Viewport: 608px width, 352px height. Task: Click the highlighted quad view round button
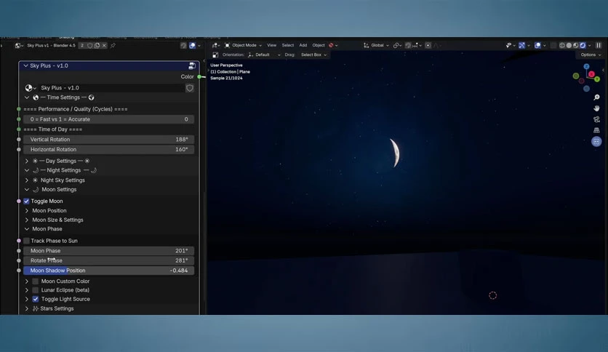tap(596, 142)
